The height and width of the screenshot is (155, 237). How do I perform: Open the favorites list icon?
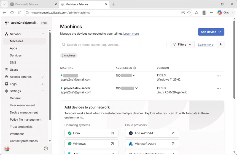tap(196, 13)
